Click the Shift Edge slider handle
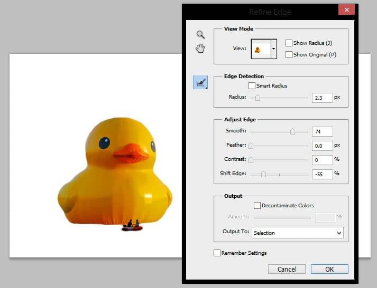The height and width of the screenshot is (288, 377). click(263, 174)
